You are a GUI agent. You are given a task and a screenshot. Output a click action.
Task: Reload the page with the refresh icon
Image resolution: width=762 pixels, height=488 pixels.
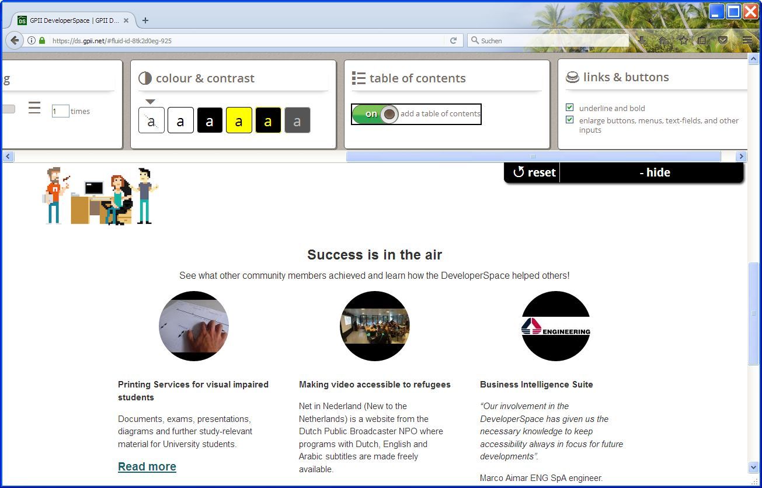coord(453,40)
